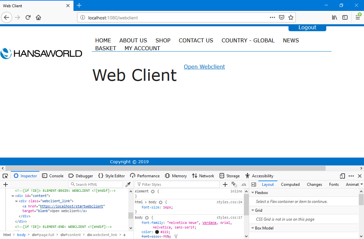Select the Changes sidebar tab
364x239 pixels.
(314, 185)
